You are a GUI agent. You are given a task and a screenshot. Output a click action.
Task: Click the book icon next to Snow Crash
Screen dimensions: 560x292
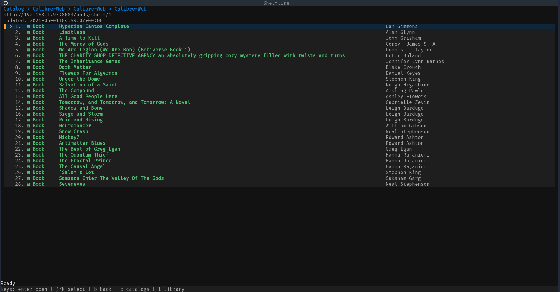(x=28, y=132)
